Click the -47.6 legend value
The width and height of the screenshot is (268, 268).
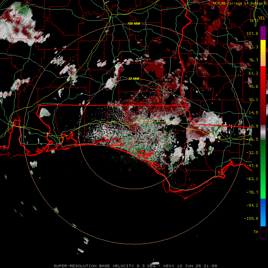pyautogui.click(x=252, y=166)
